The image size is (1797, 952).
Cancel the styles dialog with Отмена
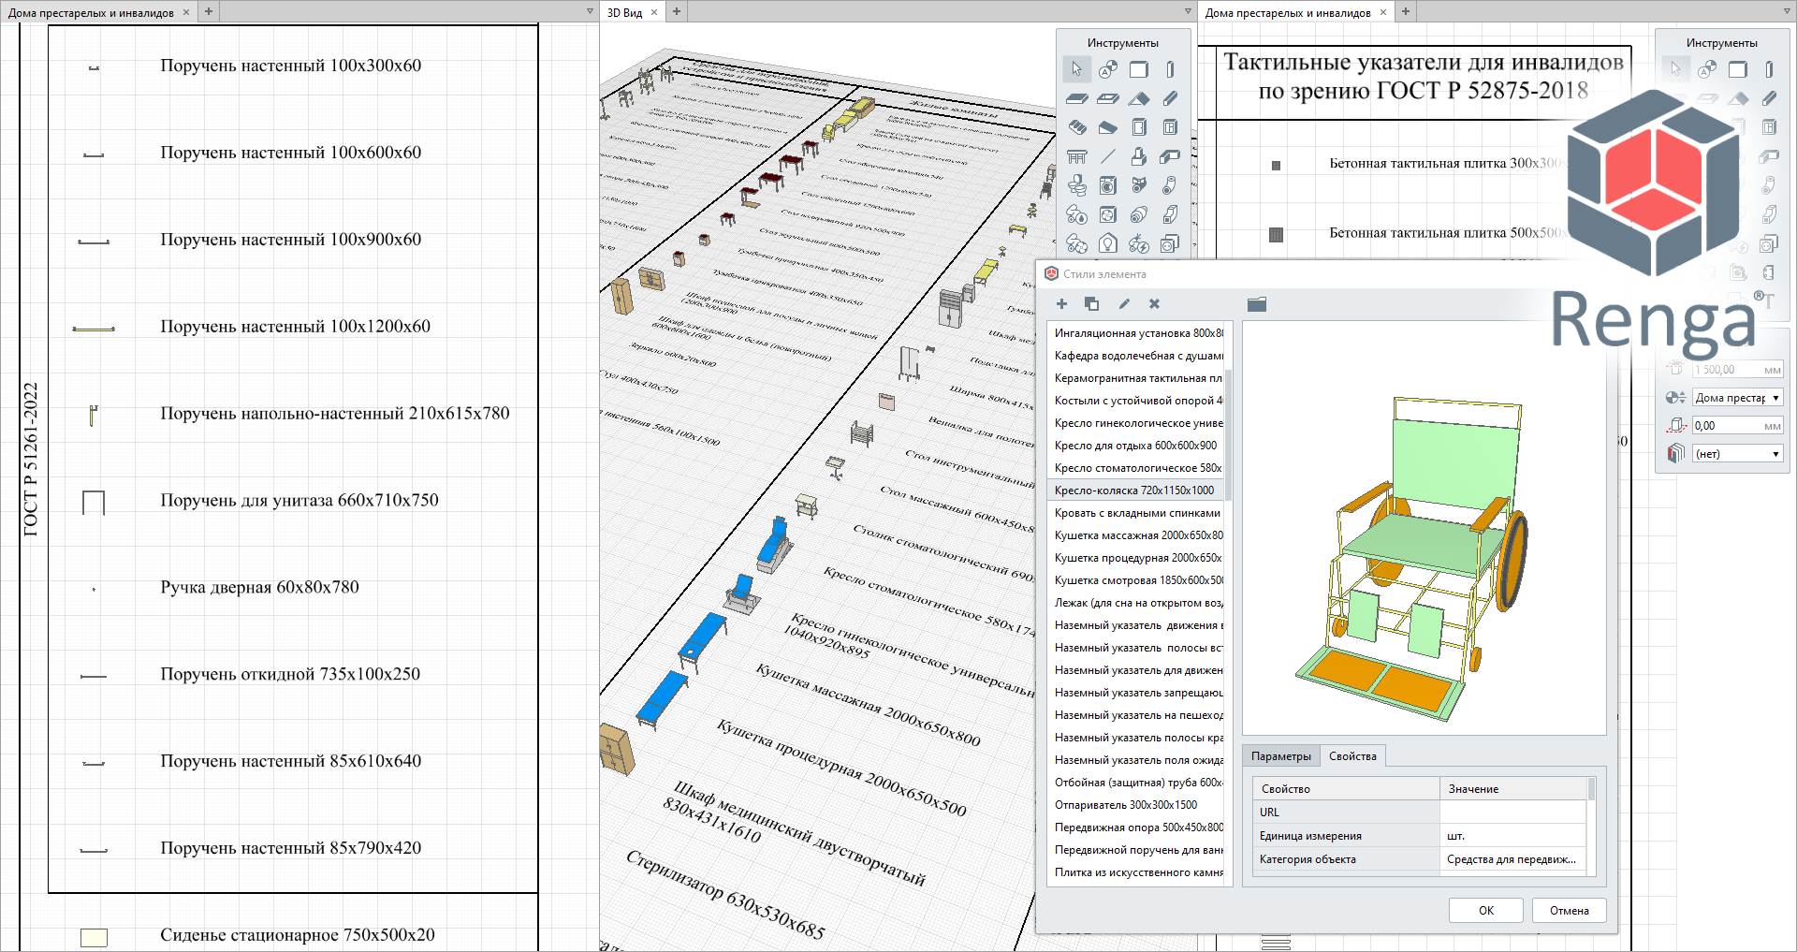coord(1570,910)
